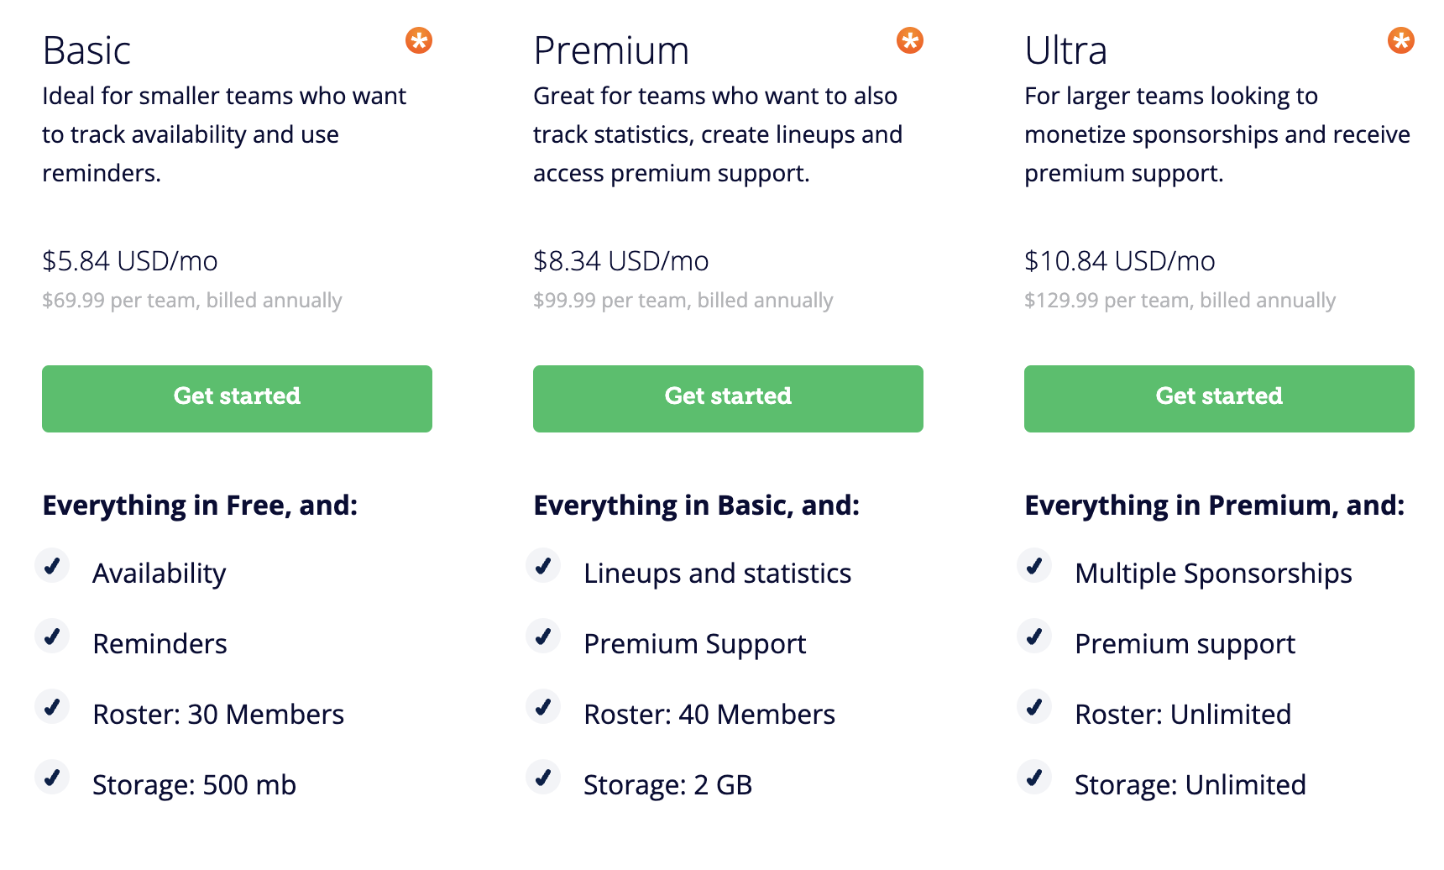The height and width of the screenshot is (870, 1444).
Task: Click the checkmark icon beside Availability
Action: coord(52,565)
